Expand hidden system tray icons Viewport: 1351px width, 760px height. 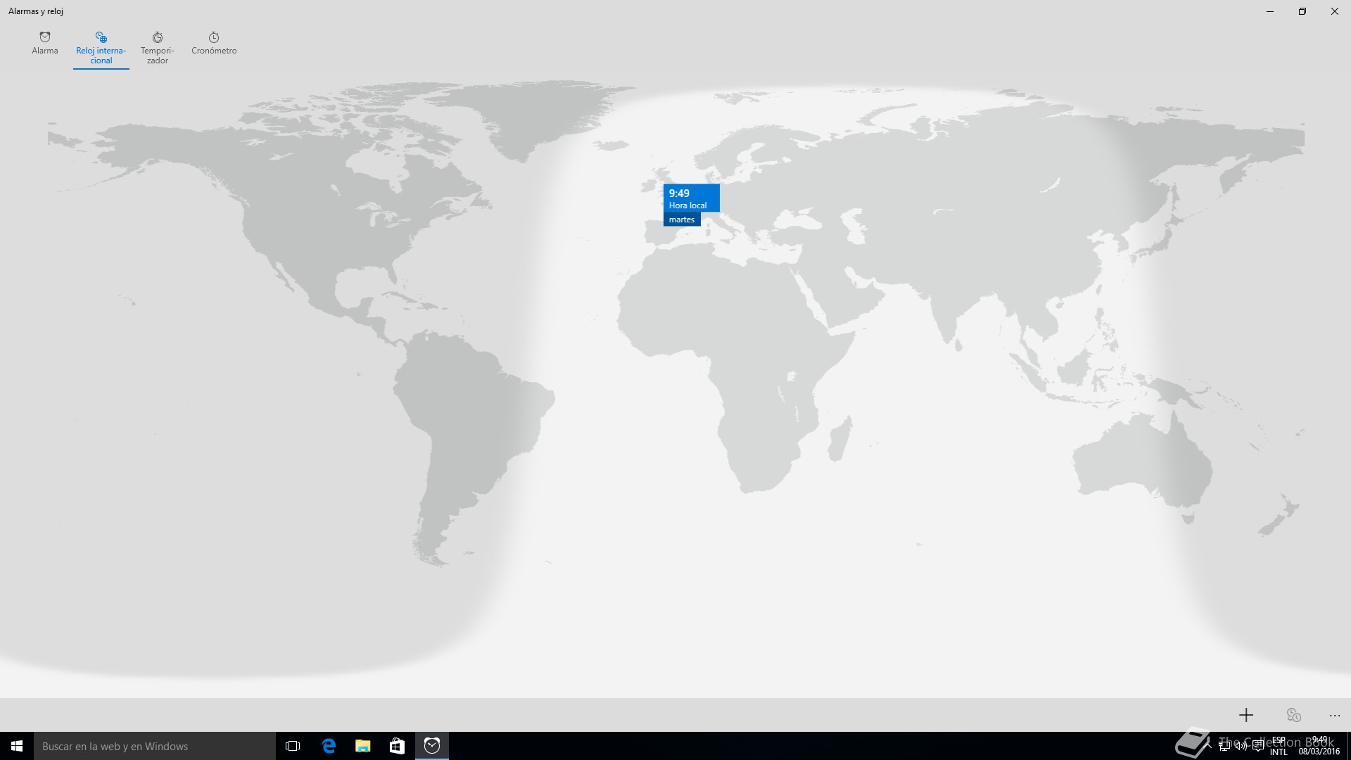1209,746
